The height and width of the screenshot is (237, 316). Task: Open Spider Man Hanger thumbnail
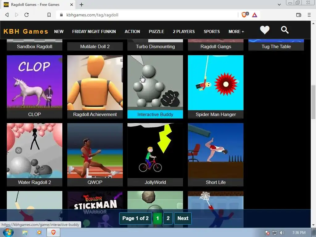pos(216,83)
